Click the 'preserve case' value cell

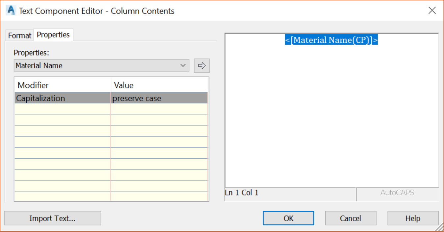click(x=159, y=98)
